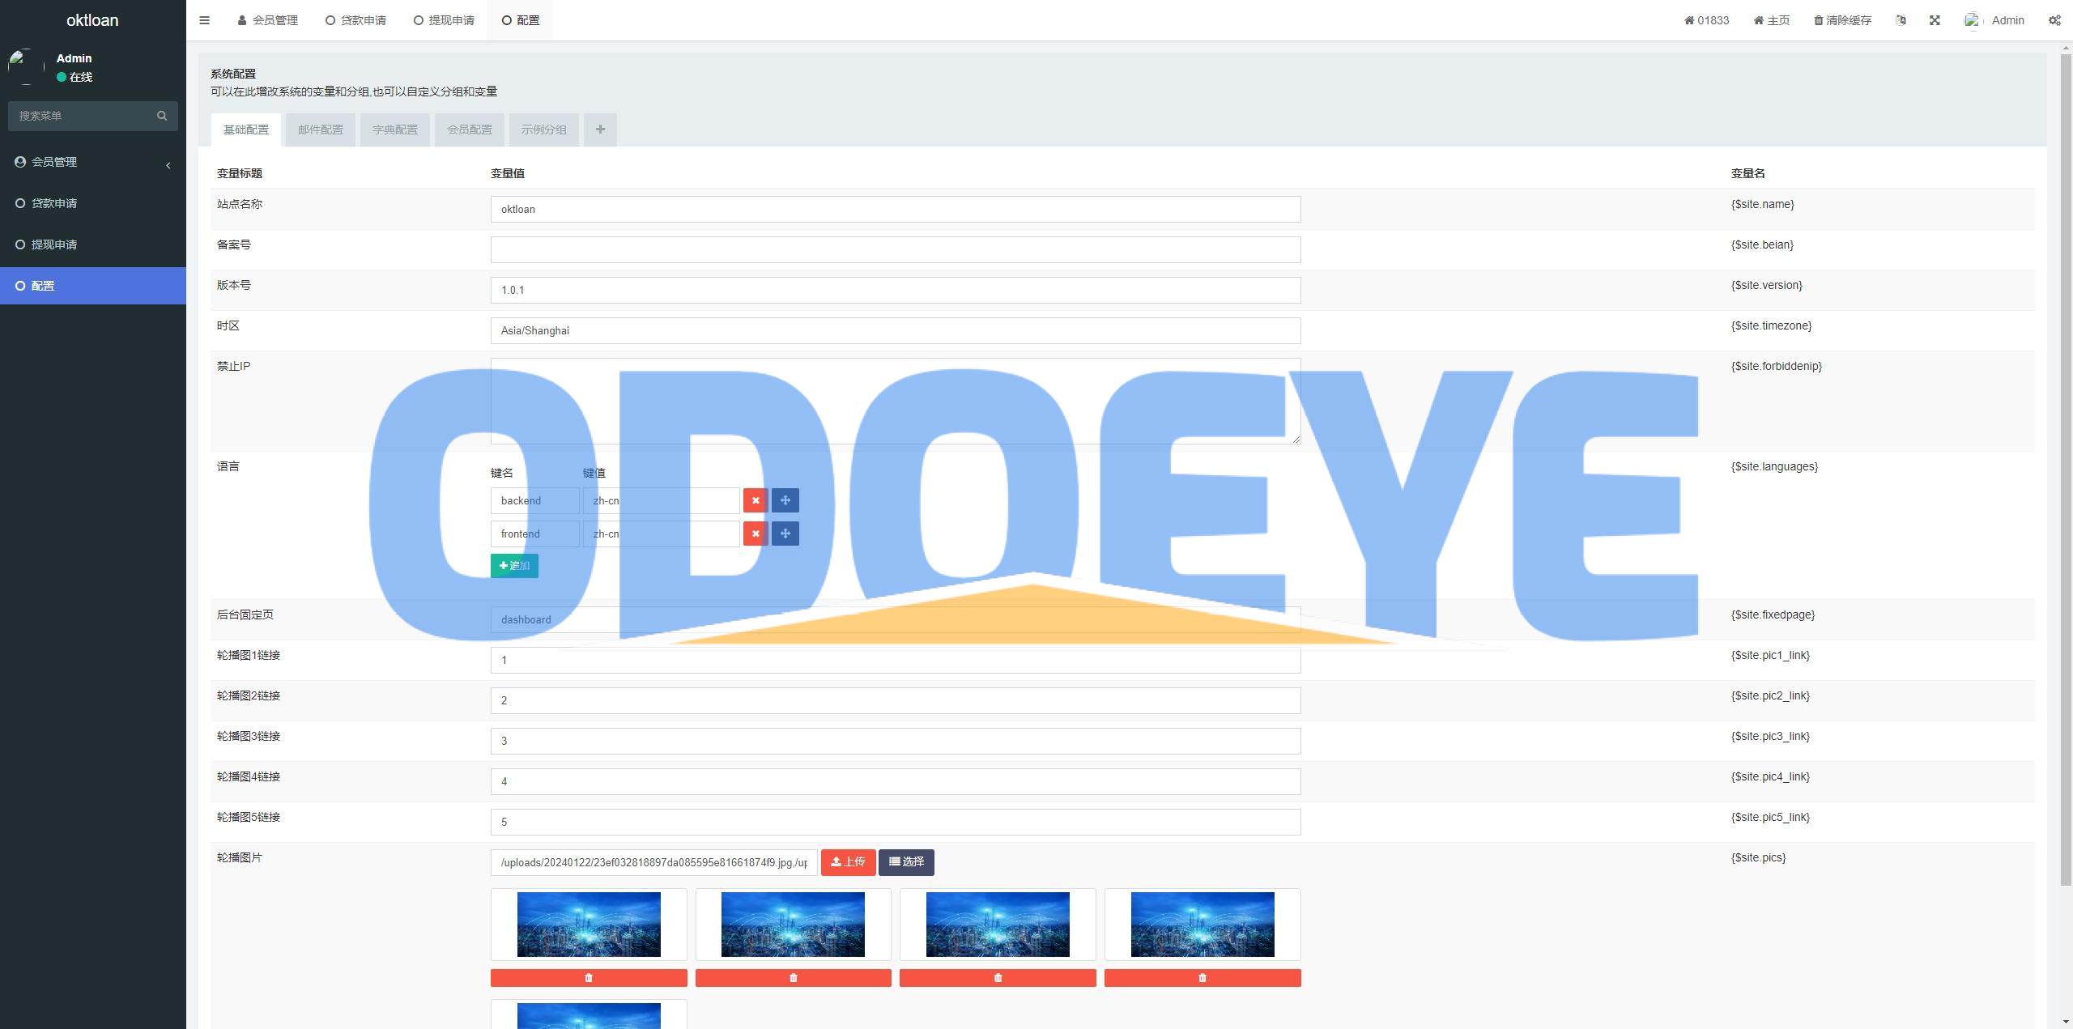Go to 主页 link
Image resolution: width=2073 pixels, height=1029 pixels.
coord(1772,20)
